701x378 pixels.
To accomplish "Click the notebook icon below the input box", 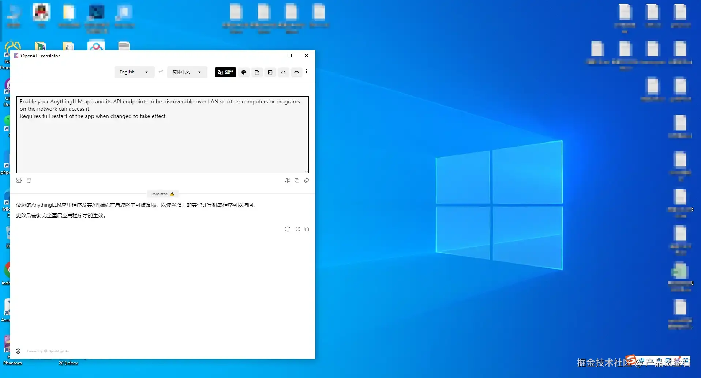I will 29,181.
